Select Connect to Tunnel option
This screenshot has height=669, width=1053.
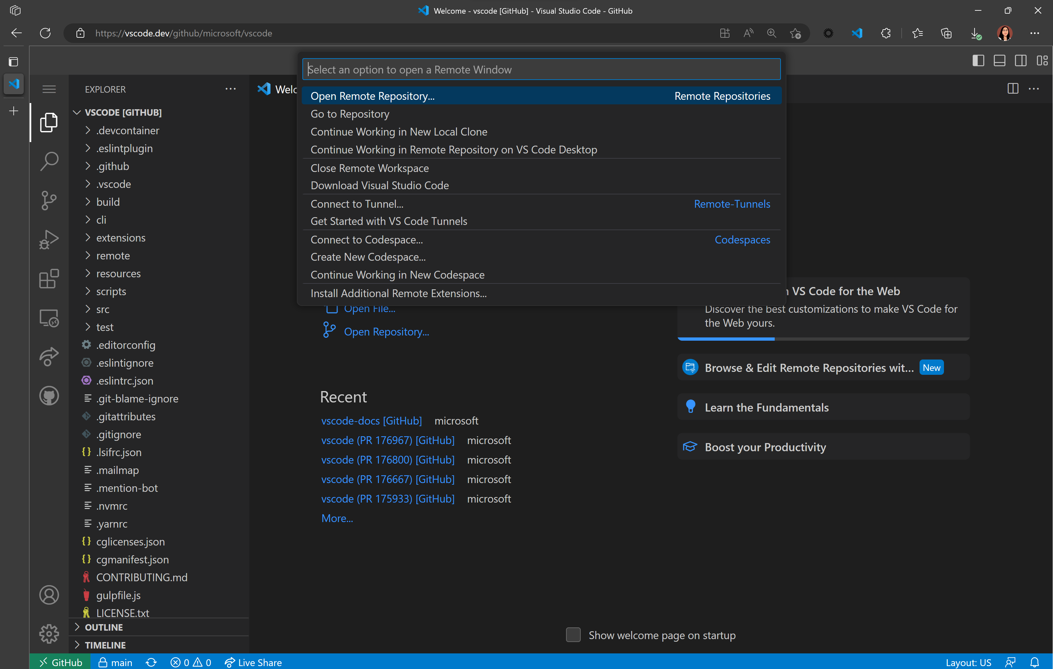358,203
